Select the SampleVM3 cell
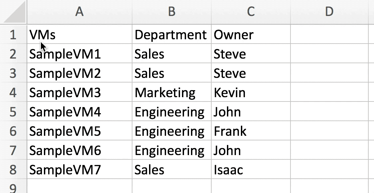Image resolution: width=374 pixels, height=193 pixels. pyautogui.click(x=79, y=93)
